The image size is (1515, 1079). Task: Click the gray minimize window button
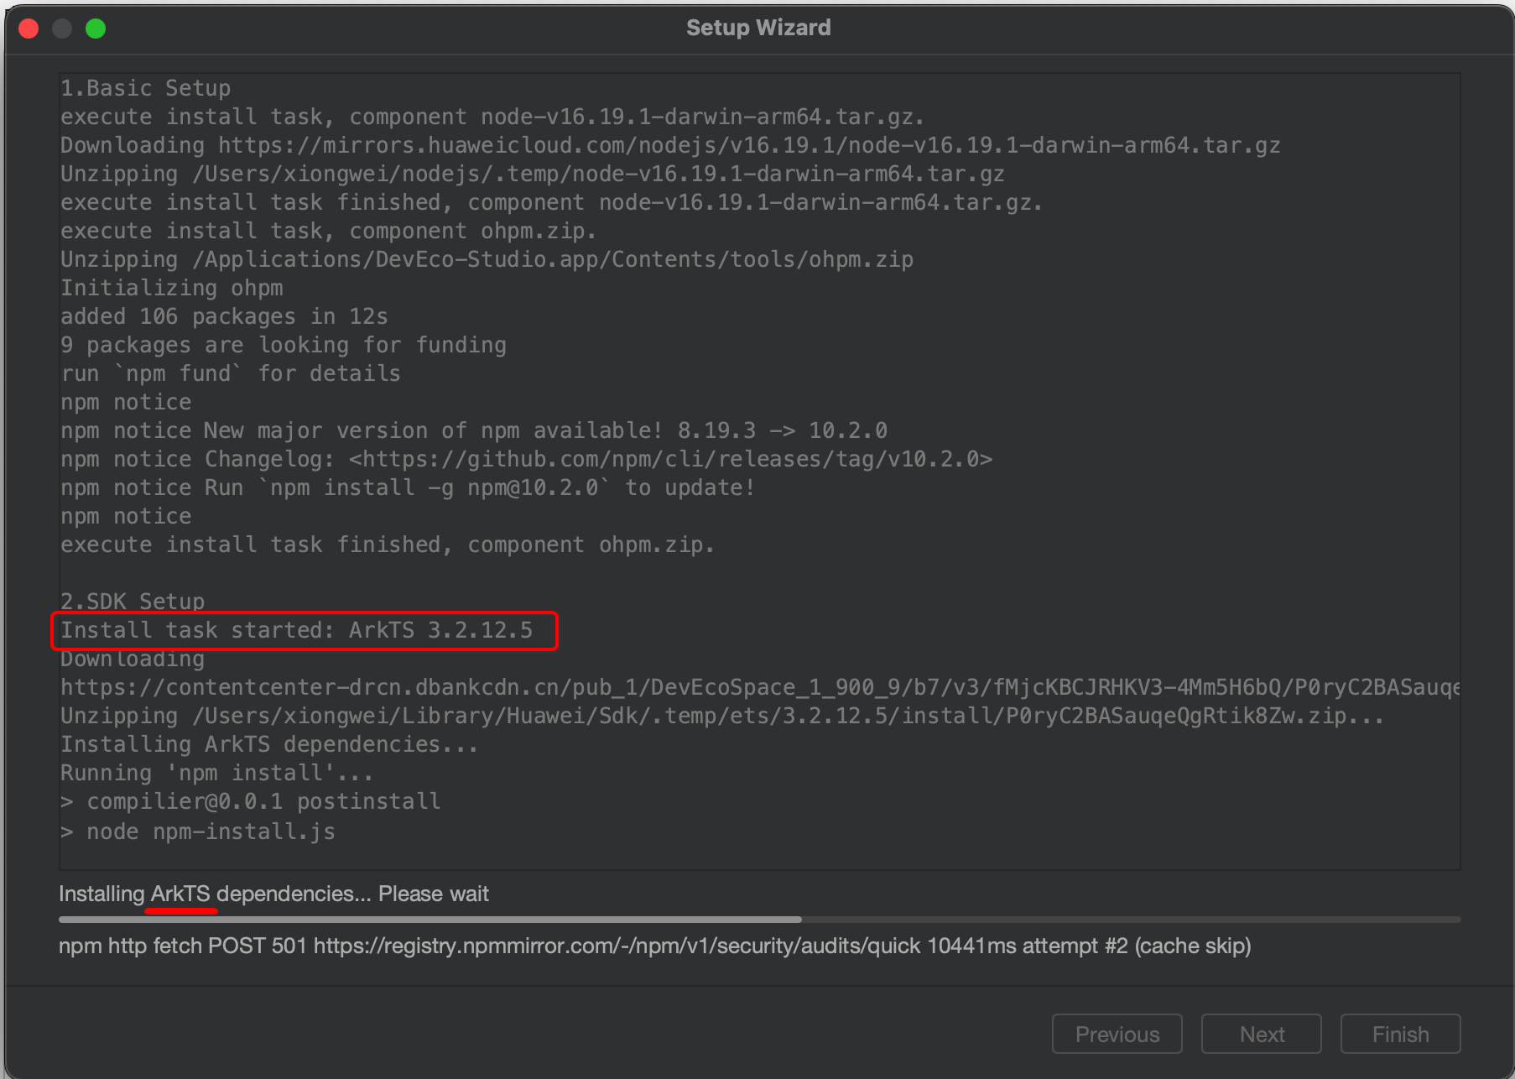tap(62, 29)
